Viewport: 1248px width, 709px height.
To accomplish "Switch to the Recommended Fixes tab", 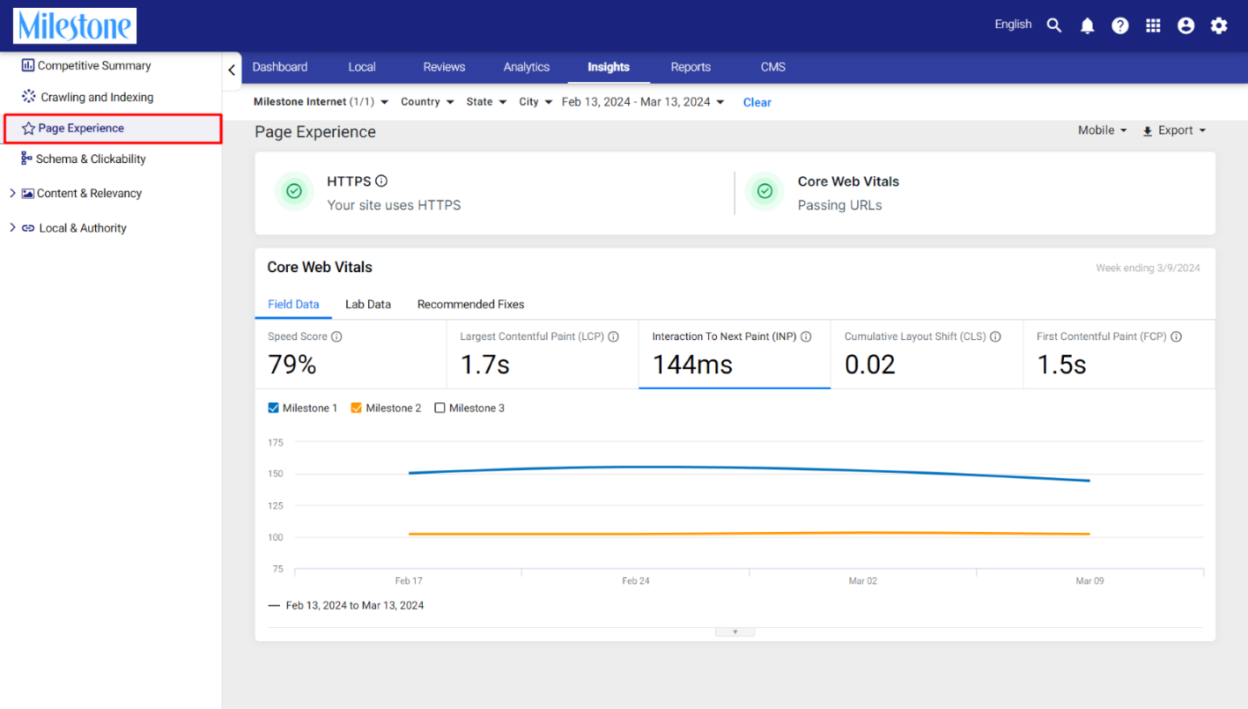I will 471,304.
